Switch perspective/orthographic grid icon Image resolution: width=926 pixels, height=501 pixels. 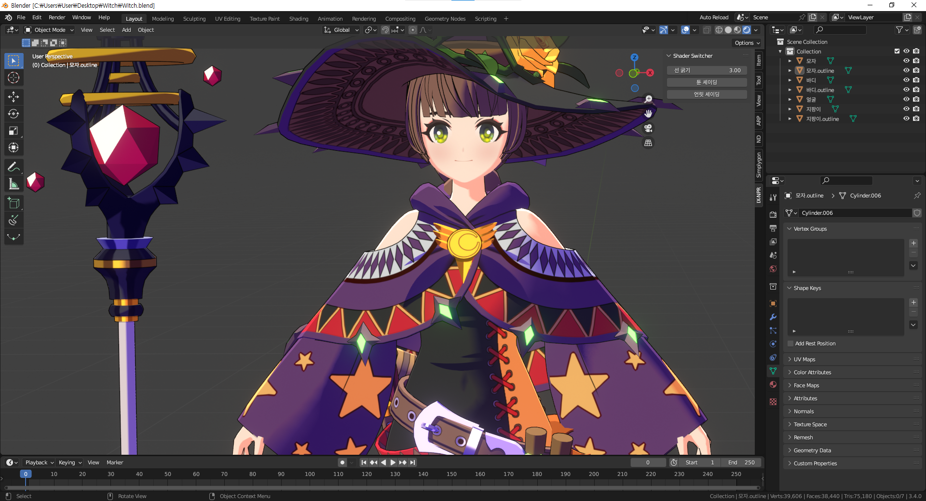click(x=648, y=143)
